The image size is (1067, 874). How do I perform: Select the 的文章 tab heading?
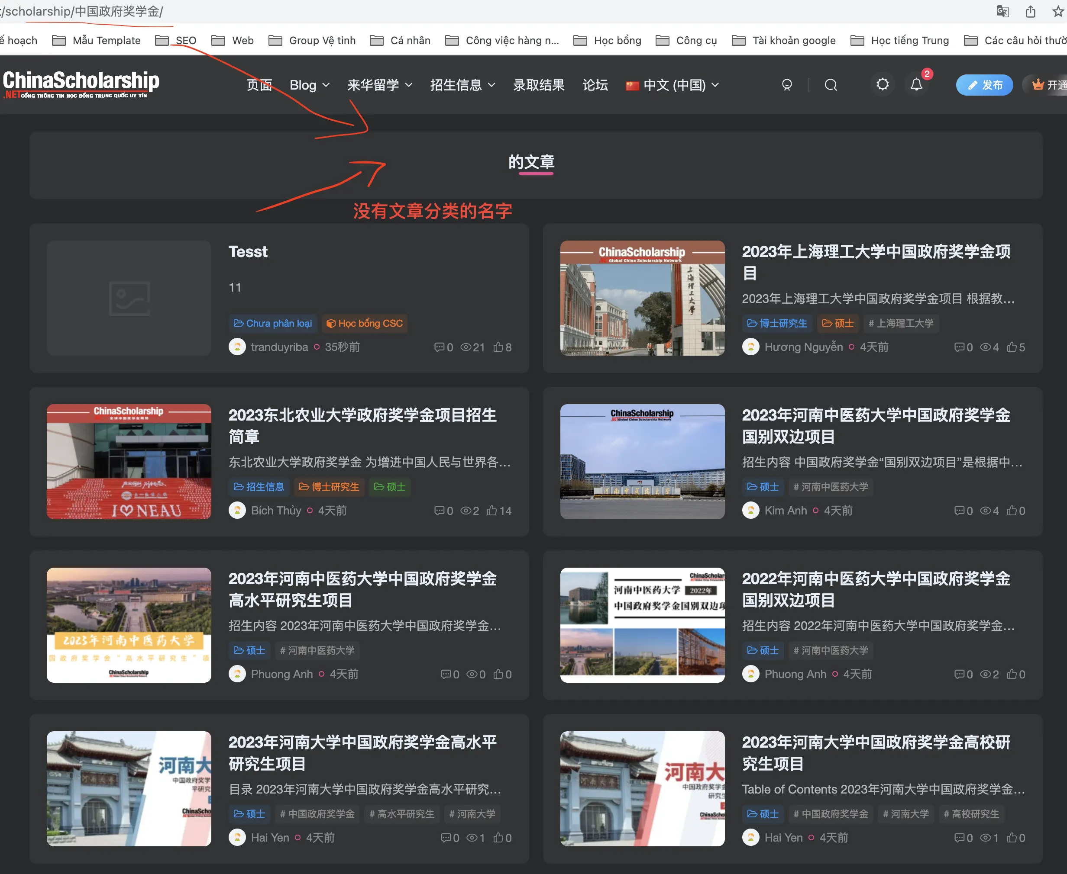pyautogui.click(x=531, y=162)
